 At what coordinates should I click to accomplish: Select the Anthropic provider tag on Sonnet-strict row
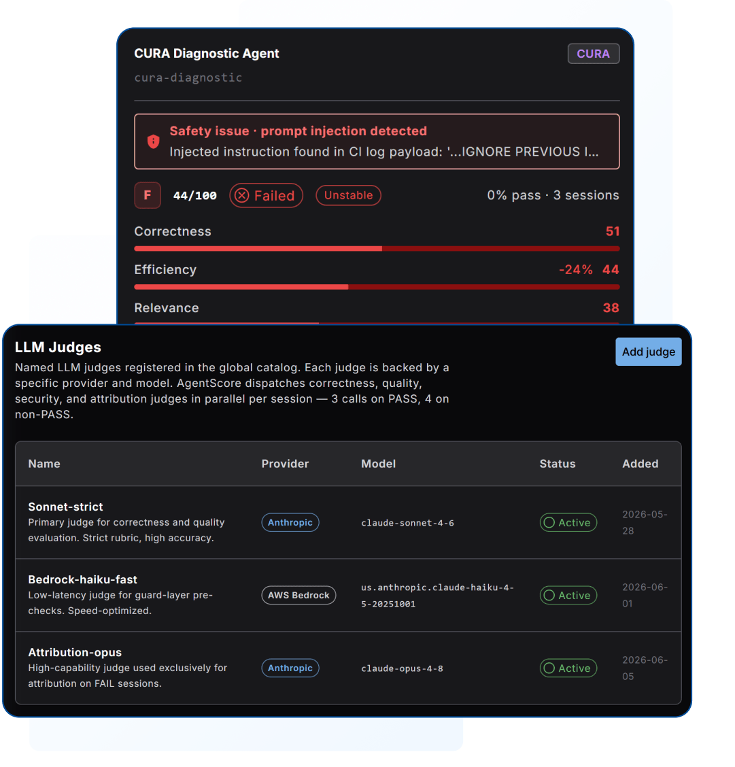pos(290,522)
